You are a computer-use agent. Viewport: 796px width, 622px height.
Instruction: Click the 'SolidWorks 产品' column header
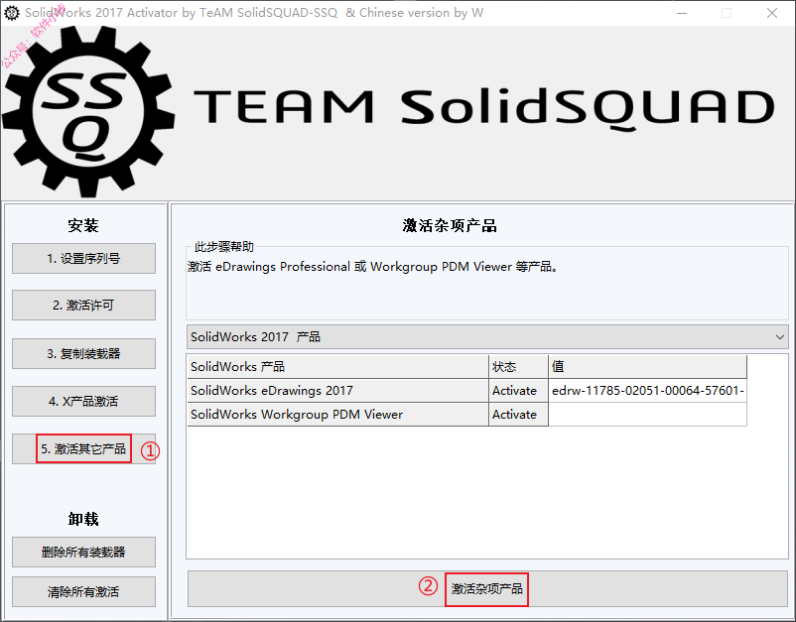337,367
